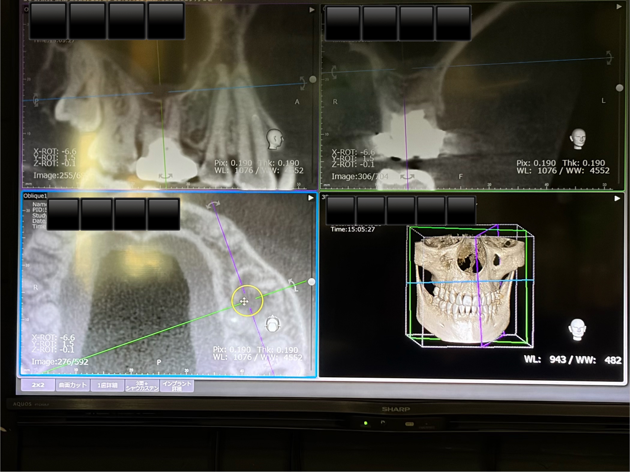
Task: Click the head orientation icon in 3D view
Action: tap(577, 329)
